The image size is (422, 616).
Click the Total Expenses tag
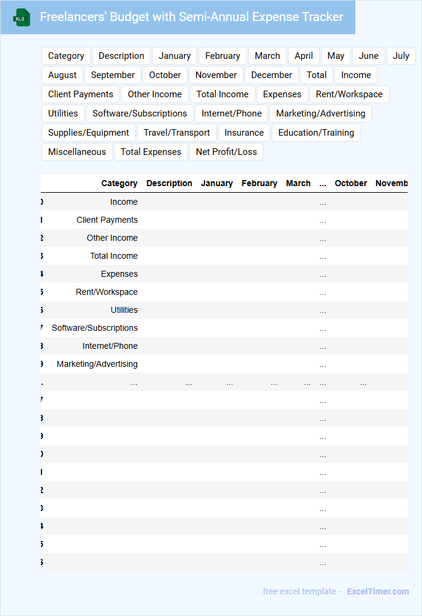click(151, 152)
